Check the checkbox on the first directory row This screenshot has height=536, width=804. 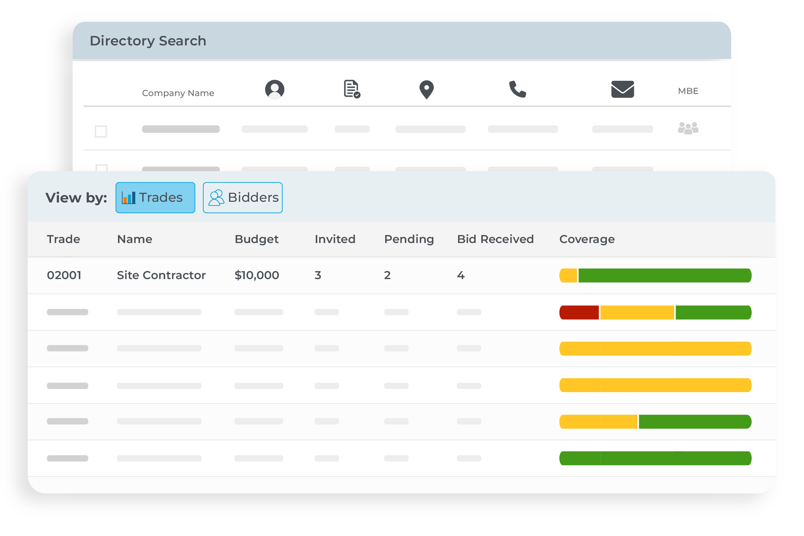click(101, 131)
